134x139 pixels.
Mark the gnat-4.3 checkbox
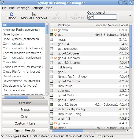[x=51, y=119]
